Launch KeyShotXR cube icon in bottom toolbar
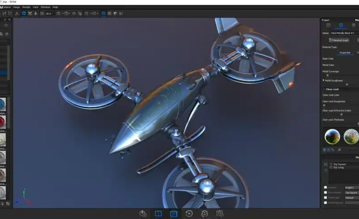This screenshot has width=359, height=219. click(x=204, y=214)
